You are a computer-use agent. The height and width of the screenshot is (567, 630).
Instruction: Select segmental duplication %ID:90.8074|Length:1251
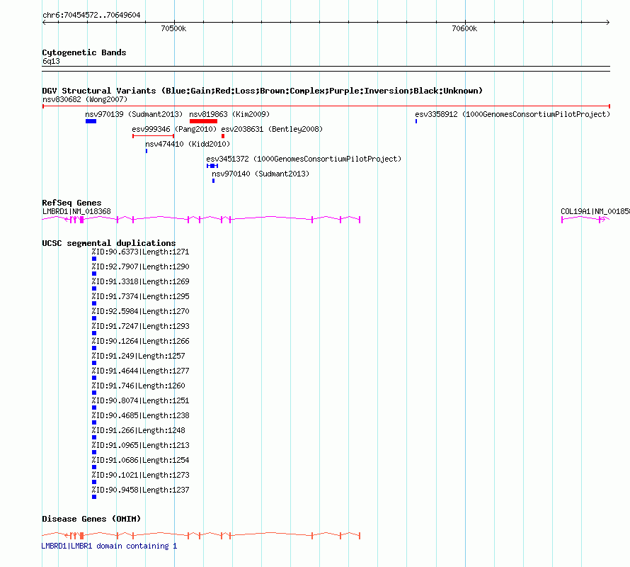click(x=140, y=401)
